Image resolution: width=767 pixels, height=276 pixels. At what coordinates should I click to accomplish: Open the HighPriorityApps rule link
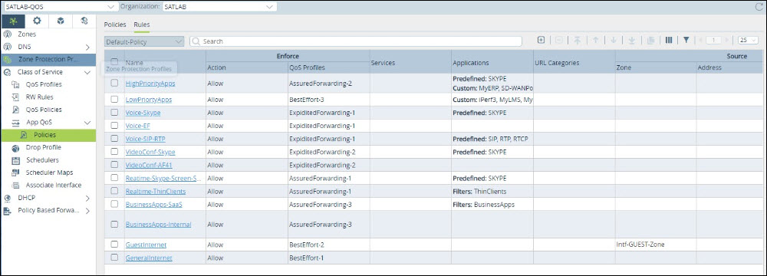coord(150,84)
